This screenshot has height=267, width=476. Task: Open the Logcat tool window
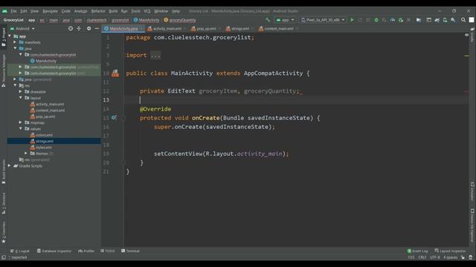point(20,251)
